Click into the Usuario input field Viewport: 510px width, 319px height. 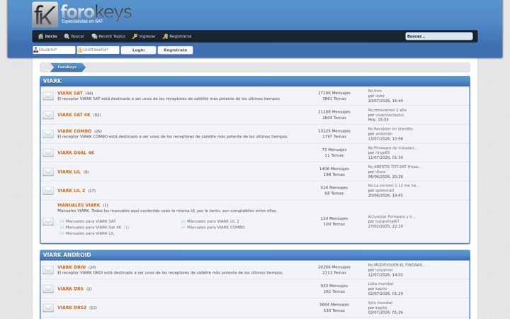pyautogui.click(x=54, y=50)
